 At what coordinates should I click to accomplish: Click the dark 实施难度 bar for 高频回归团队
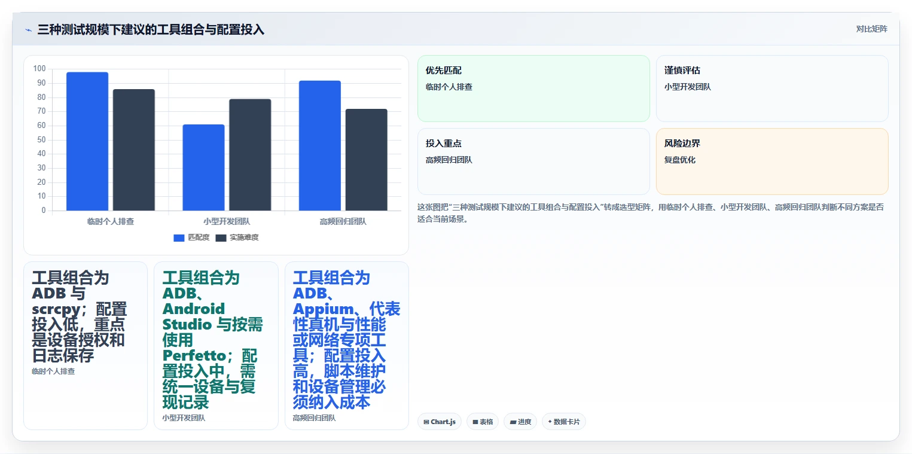coord(367,160)
